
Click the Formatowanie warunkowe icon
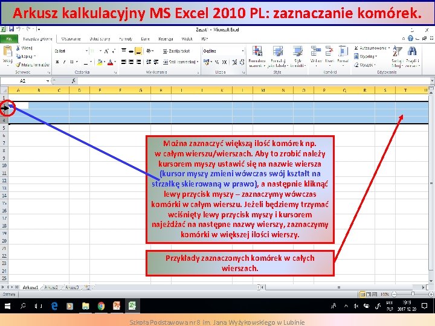pos(257,51)
